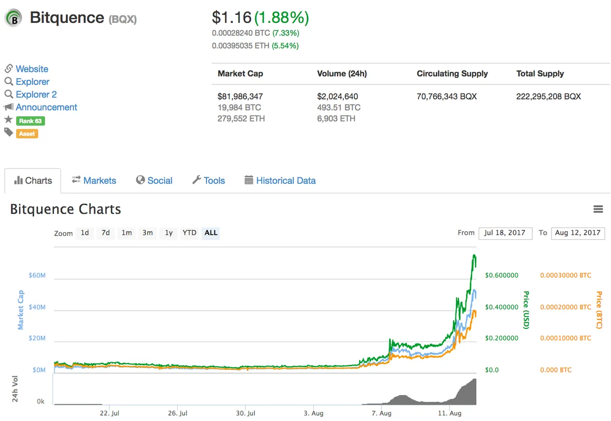The height and width of the screenshot is (421, 611).
Task: Click the Total Supply column header
Action: 540,74
